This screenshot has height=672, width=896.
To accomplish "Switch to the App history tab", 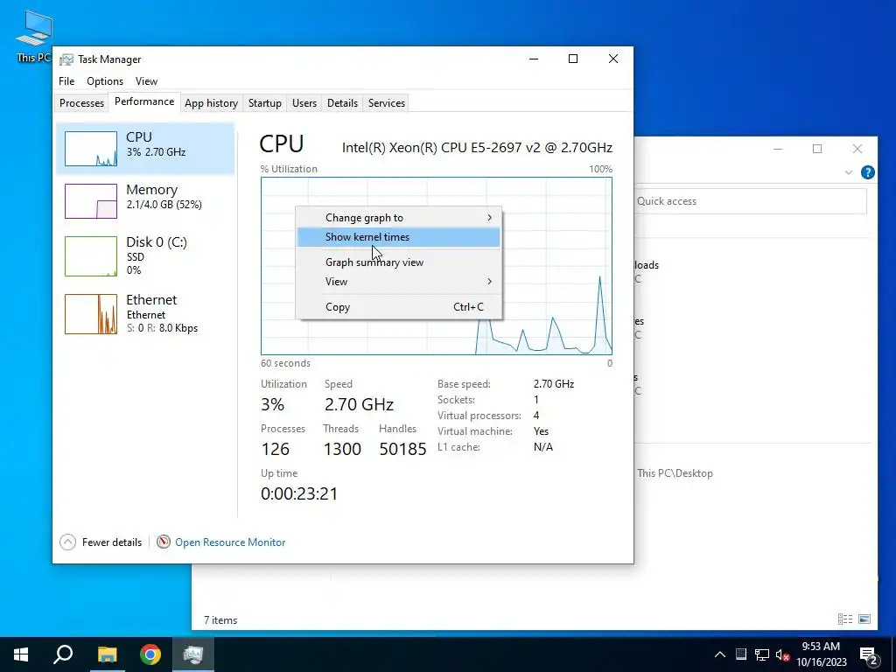I will [x=211, y=103].
